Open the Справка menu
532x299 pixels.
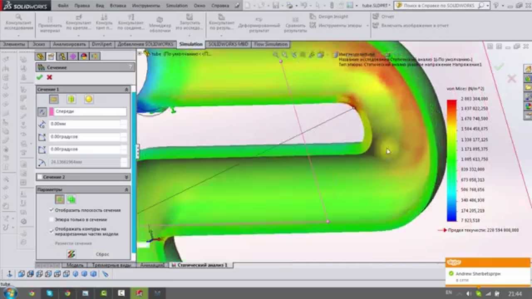click(x=220, y=6)
